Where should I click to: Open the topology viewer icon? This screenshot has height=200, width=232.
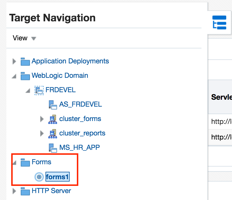(x=219, y=22)
